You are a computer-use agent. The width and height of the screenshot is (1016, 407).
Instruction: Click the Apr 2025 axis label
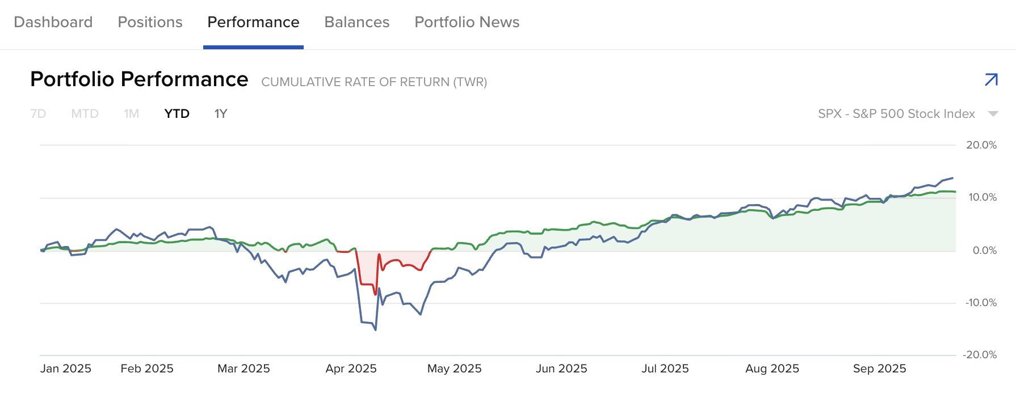(351, 368)
